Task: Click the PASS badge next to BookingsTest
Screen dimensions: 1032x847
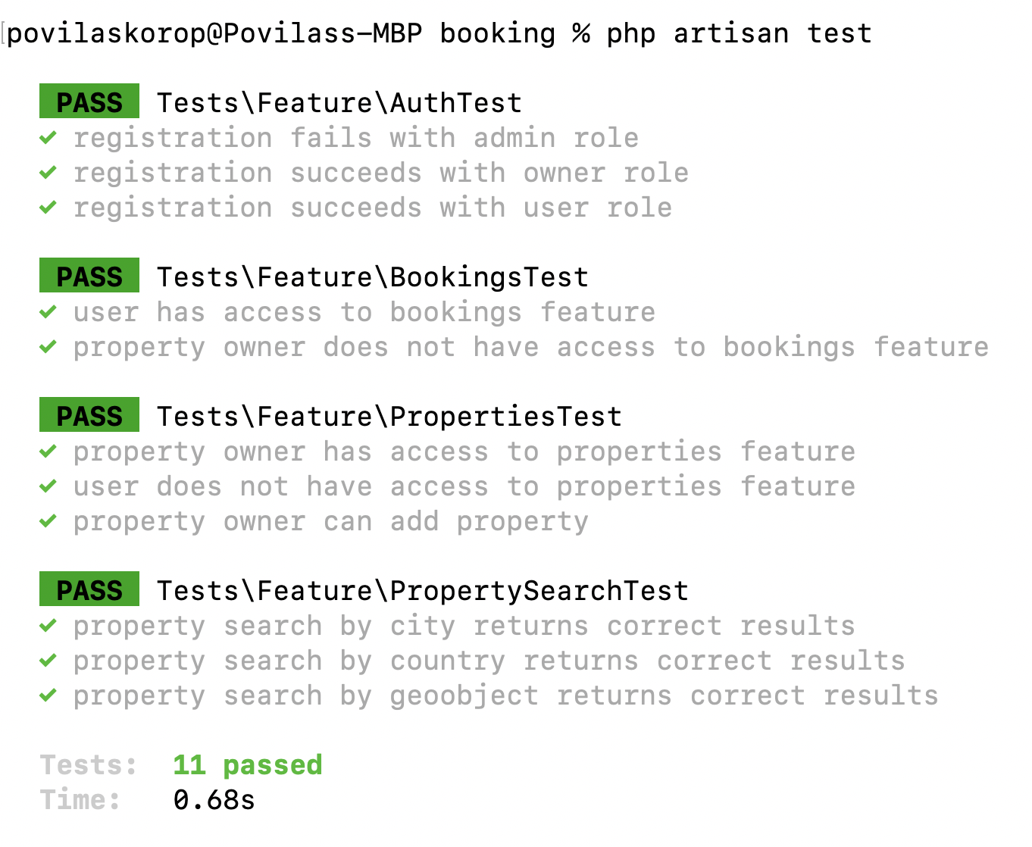Action: (89, 276)
